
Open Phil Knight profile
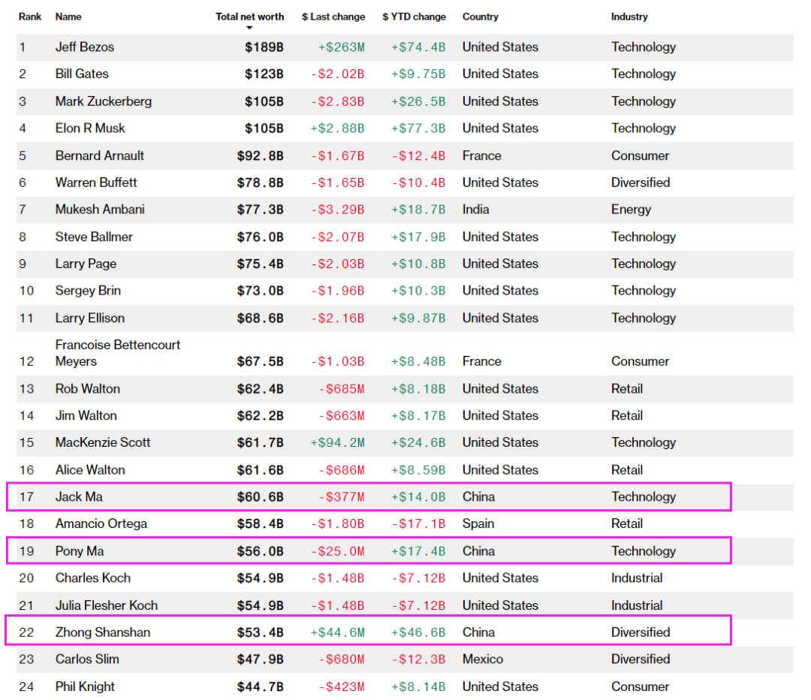85,686
